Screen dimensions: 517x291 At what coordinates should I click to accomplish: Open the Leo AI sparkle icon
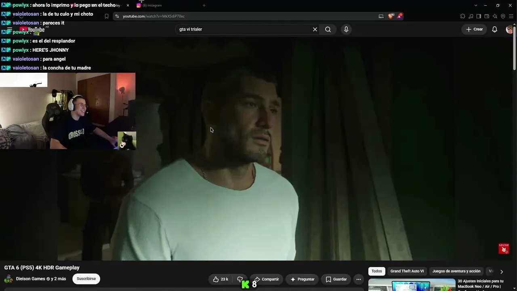click(x=495, y=16)
